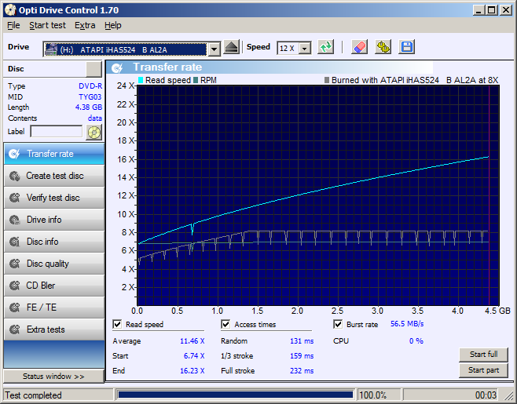Open the Start test menu
The width and height of the screenshot is (517, 404).
point(47,25)
